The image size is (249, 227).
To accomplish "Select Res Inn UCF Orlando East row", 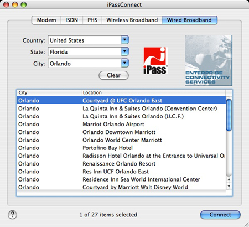I will point(121,172).
